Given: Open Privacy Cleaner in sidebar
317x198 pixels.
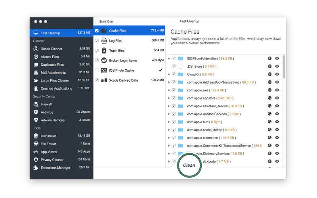Looking at the screenshot, I should [61, 160].
